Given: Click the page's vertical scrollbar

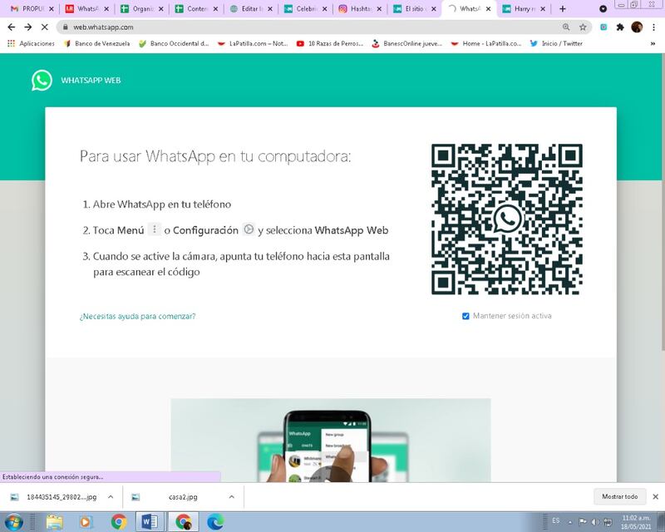Looking at the screenshot, I should tap(662, 204).
